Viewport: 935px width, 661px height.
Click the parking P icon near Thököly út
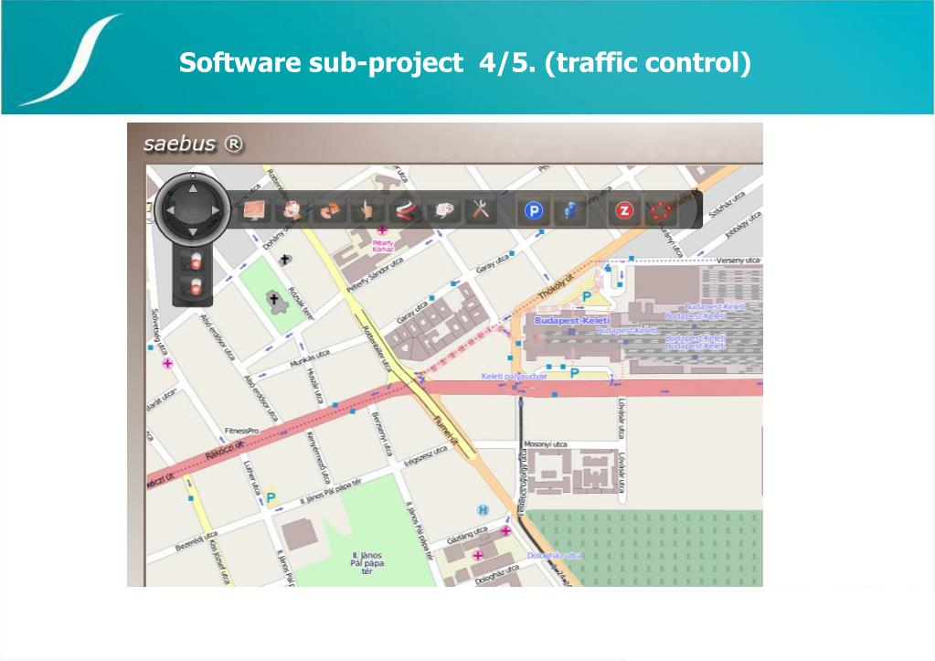tap(587, 296)
